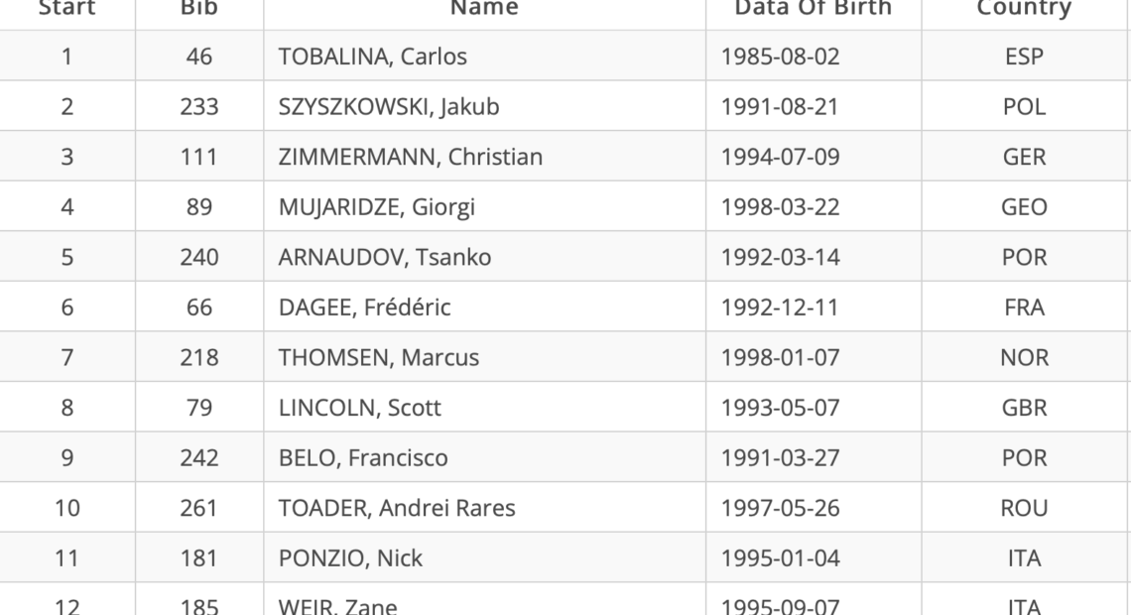Click on LINCOLN, Scott
This screenshot has height=615, width=1131.
click(360, 409)
